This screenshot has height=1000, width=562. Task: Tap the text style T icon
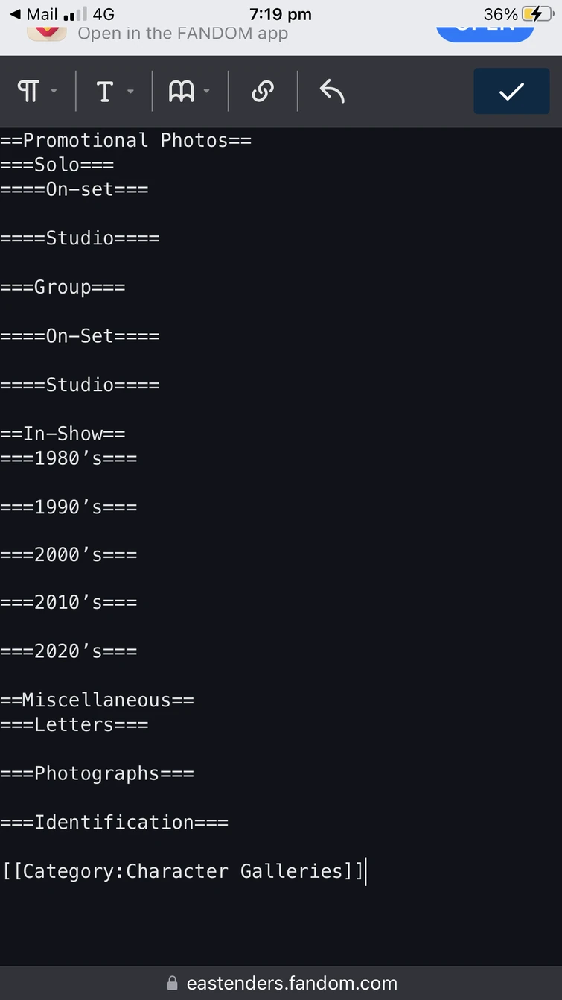tap(104, 92)
